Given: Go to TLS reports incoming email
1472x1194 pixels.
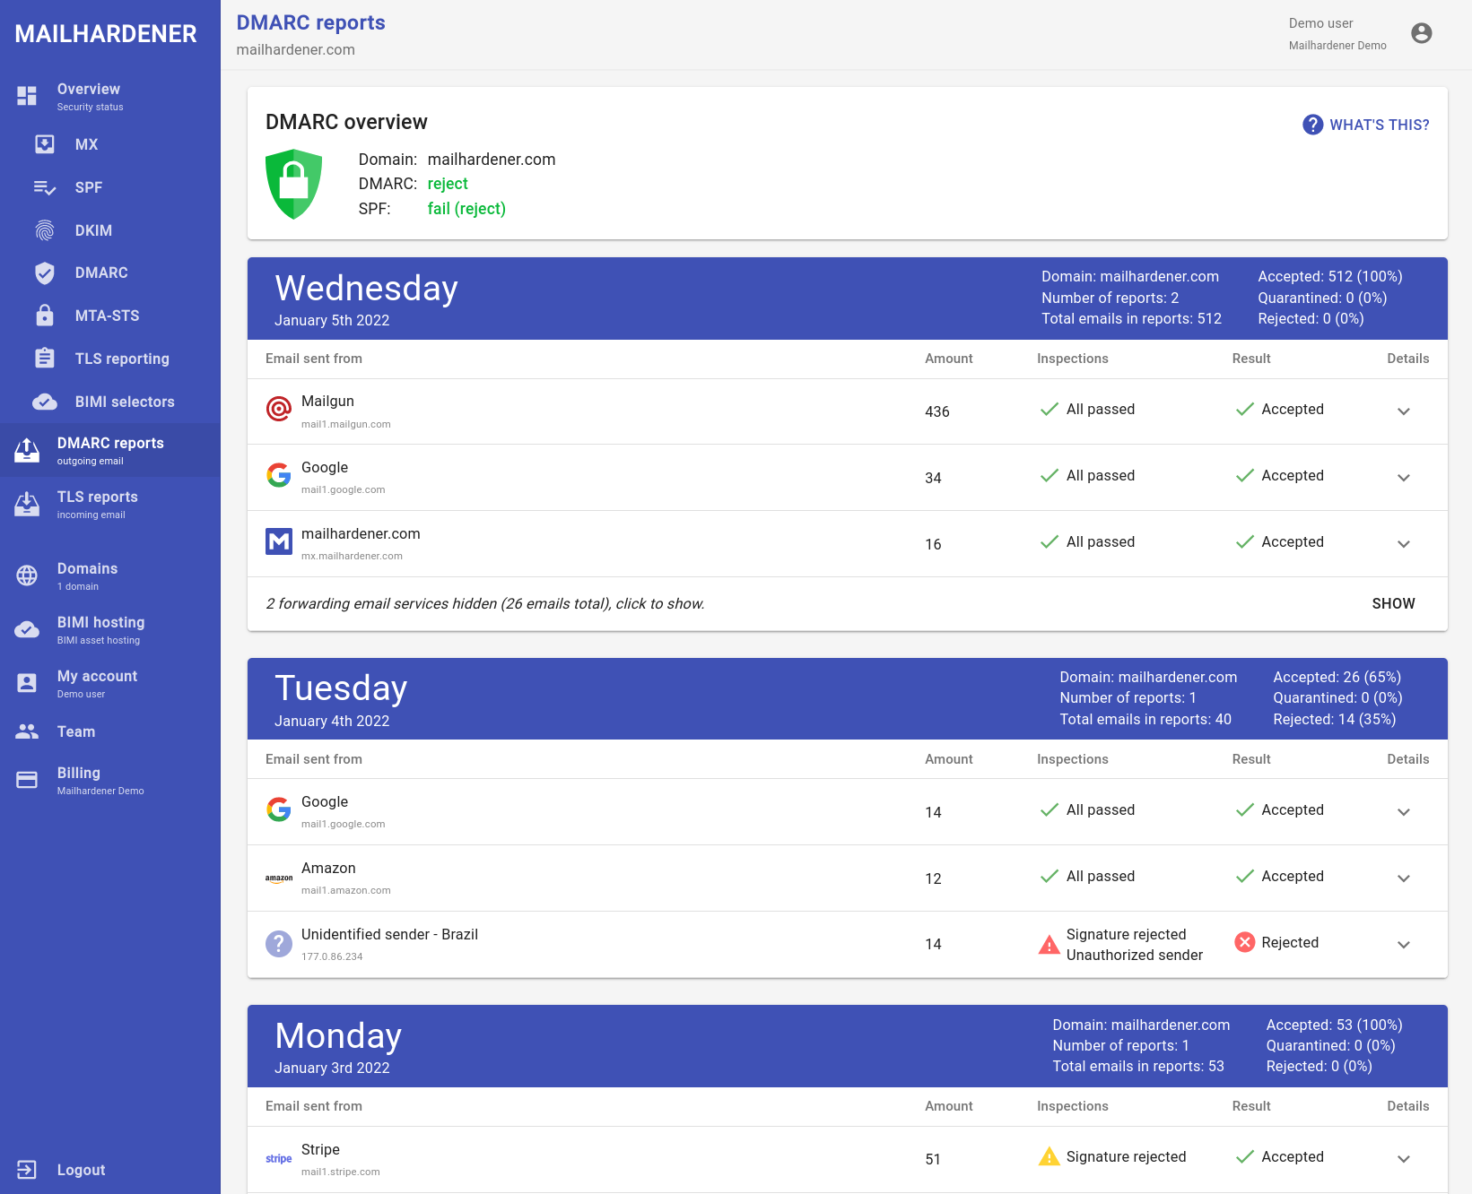Looking at the screenshot, I should pyautogui.click(x=97, y=504).
